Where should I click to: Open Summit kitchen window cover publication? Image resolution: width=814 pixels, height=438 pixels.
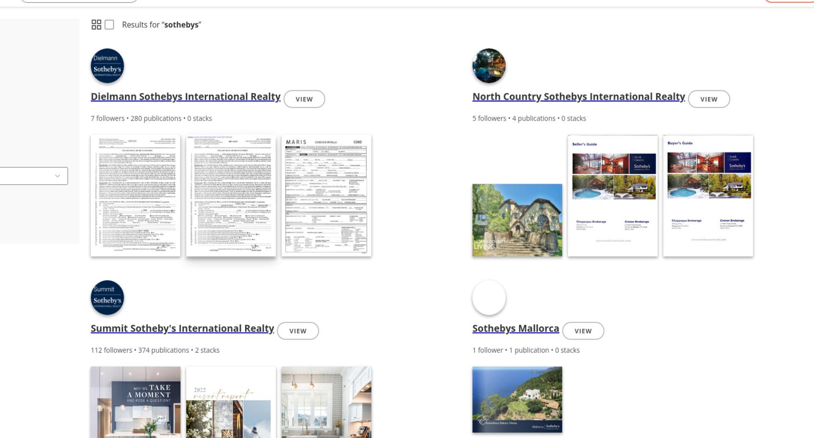pos(326,402)
